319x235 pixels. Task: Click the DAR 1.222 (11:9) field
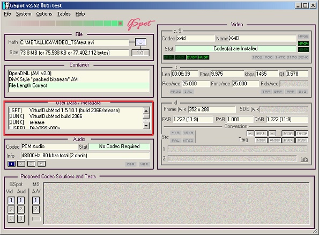click(x=287, y=119)
